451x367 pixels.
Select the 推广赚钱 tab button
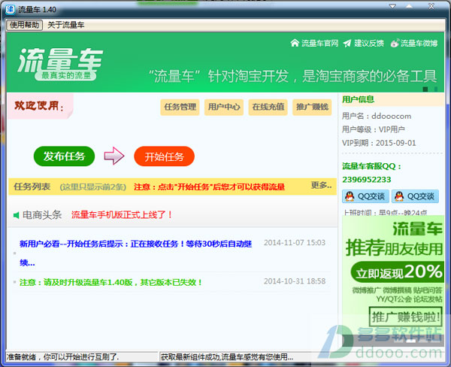click(312, 107)
